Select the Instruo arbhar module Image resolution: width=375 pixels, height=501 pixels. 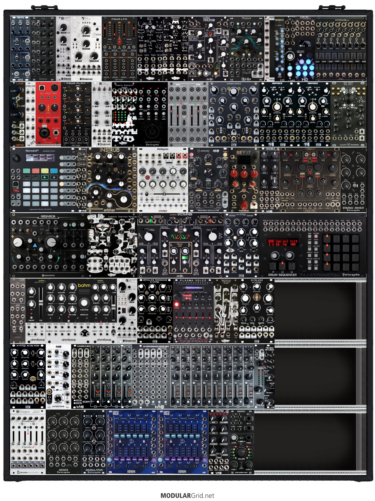coord(112,180)
